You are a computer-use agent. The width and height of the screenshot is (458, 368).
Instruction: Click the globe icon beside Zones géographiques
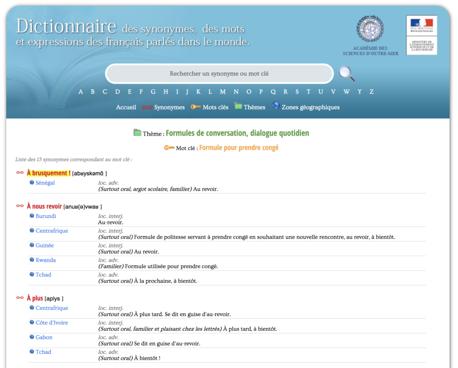pyautogui.click(x=276, y=106)
